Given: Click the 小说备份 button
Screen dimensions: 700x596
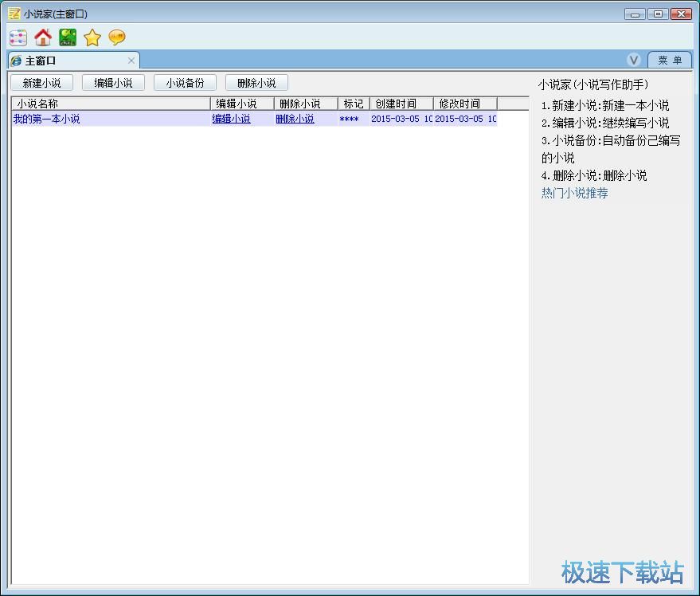Looking at the screenshot, I should click(x=185, y=83).
